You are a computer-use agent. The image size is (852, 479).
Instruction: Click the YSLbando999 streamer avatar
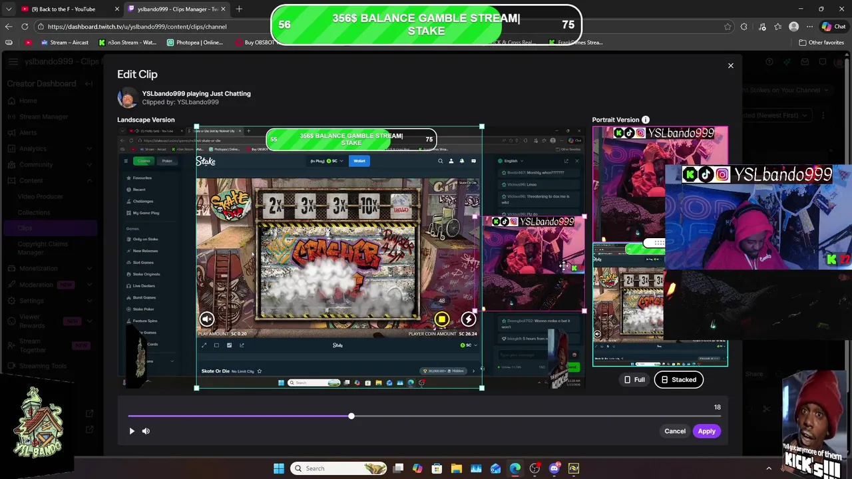(127, 98)
